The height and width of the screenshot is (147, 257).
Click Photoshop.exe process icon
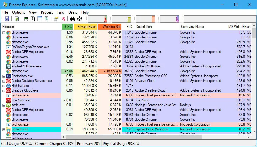(8, 76)
